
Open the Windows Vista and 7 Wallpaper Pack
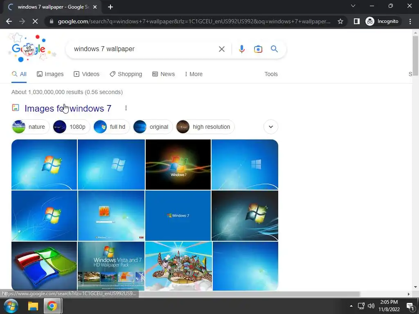click(111, 266)
